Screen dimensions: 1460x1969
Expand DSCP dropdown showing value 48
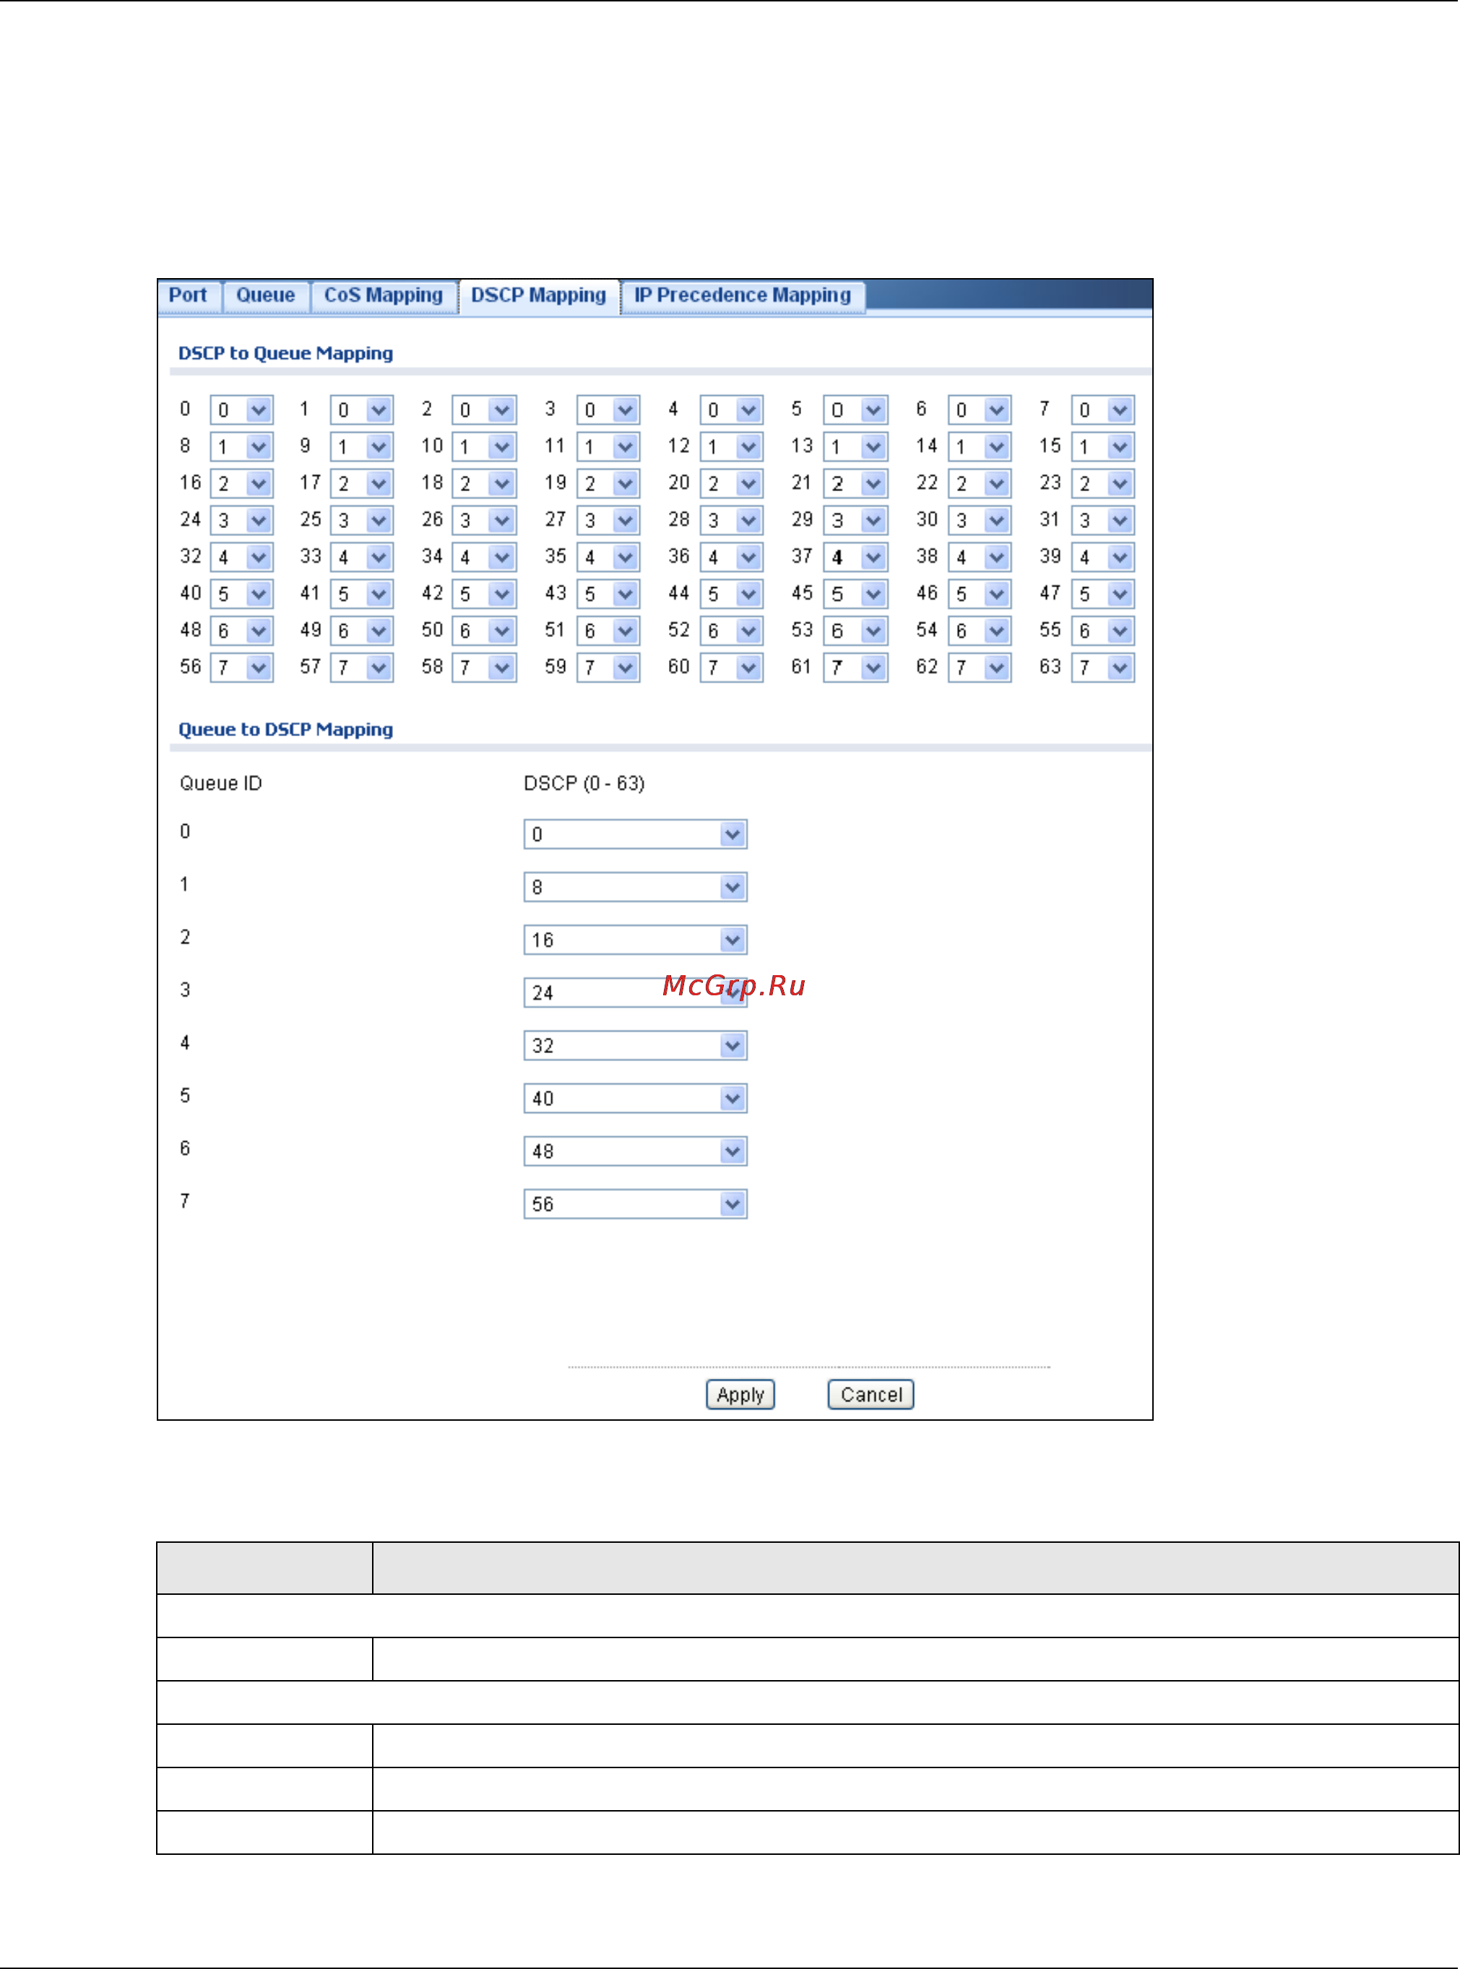(636, 1151)
